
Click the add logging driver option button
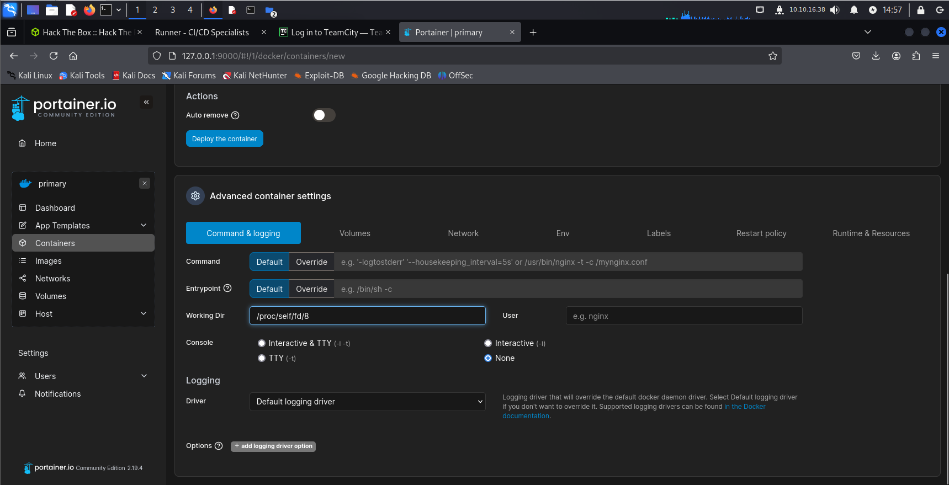pos(273,446)
